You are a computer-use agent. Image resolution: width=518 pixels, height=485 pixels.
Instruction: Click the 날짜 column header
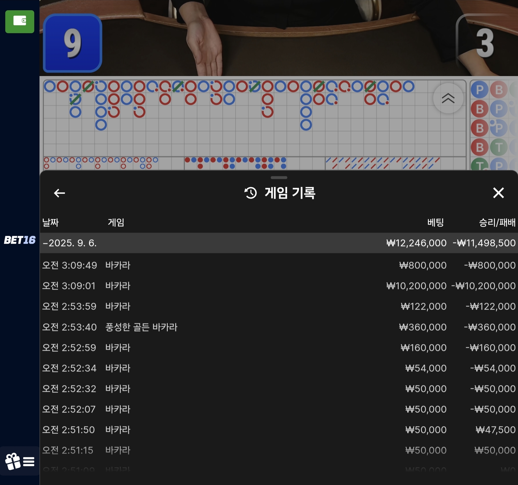coord(51,223)
